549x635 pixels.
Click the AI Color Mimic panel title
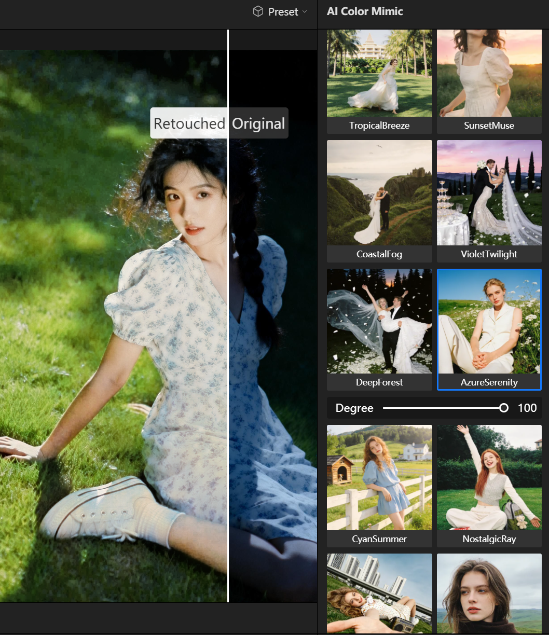365,11
